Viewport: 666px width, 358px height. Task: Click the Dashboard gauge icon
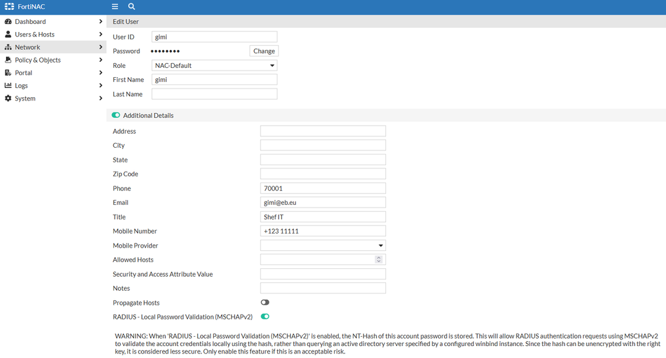pos(8,22)
